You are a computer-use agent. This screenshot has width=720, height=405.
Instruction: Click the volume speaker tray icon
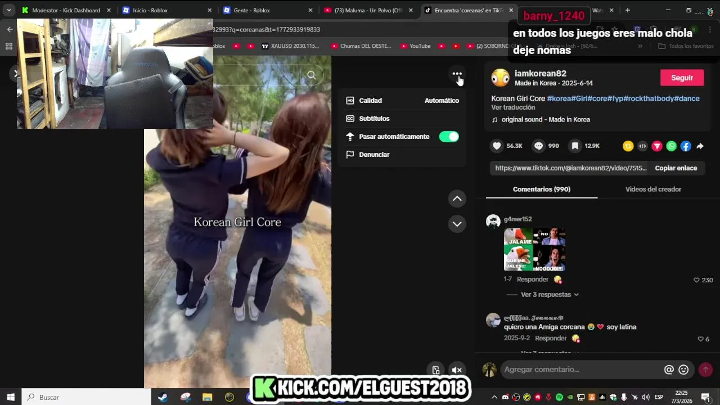coord(646,397)
